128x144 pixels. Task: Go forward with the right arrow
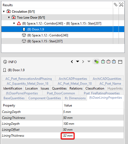(x=83, y=62)
